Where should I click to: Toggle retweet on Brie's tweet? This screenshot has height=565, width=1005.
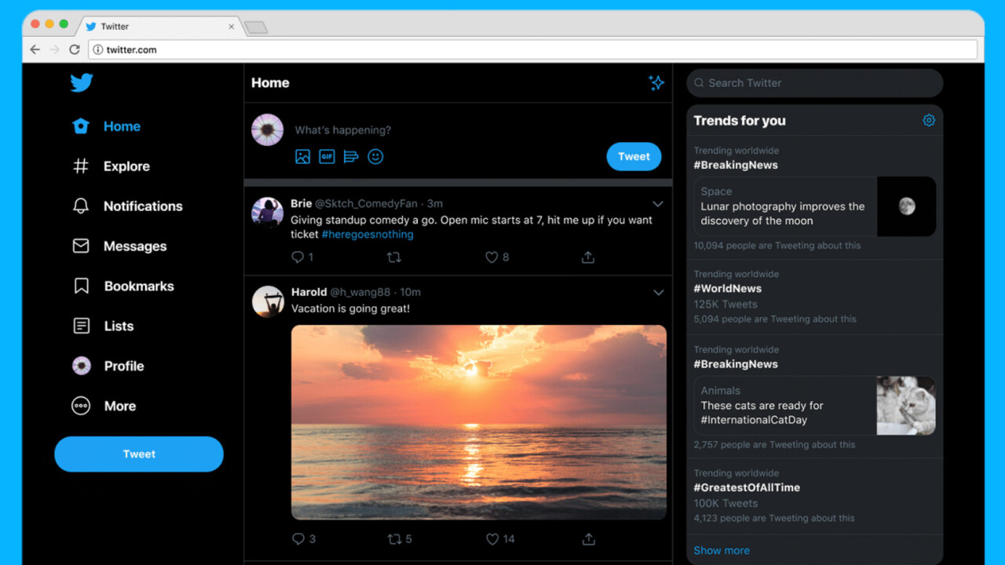click(394, 257)
